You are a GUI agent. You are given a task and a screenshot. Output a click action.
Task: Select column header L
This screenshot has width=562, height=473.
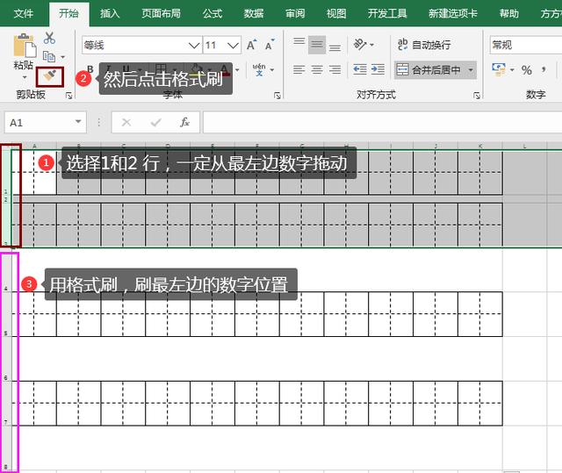[525, 146]
